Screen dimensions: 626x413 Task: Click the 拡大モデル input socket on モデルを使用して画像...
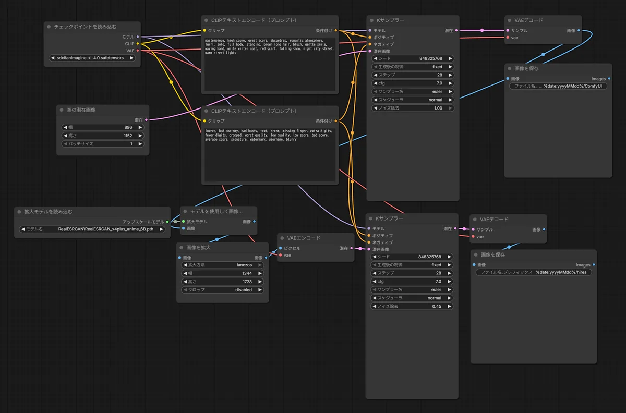pos(183,222)
